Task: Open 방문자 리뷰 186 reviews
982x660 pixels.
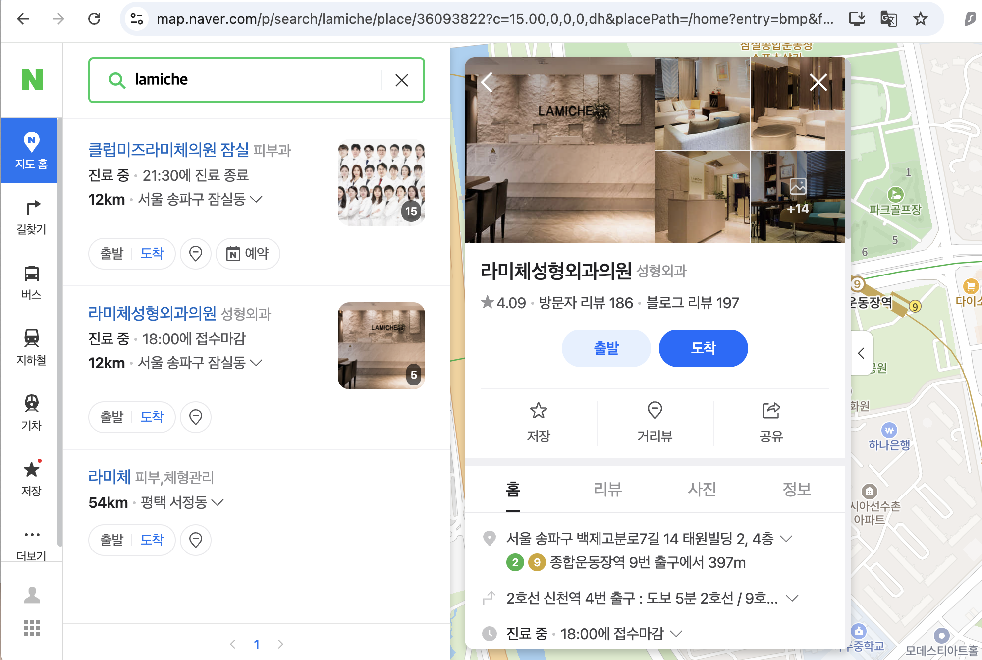Action: pos(586,303)
